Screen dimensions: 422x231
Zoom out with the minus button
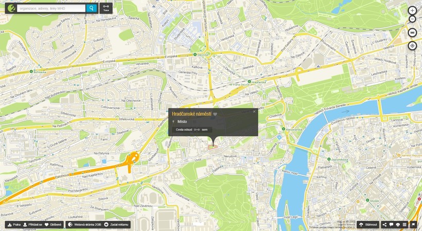(412, 19)
